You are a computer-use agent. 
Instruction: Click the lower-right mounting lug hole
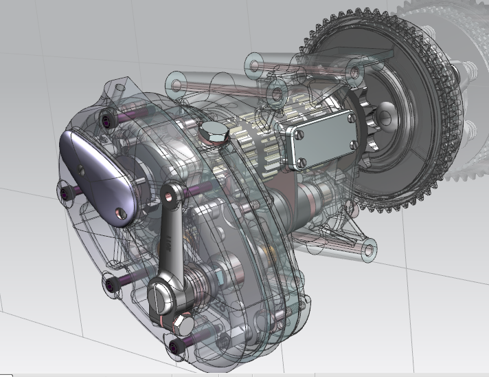369,250
